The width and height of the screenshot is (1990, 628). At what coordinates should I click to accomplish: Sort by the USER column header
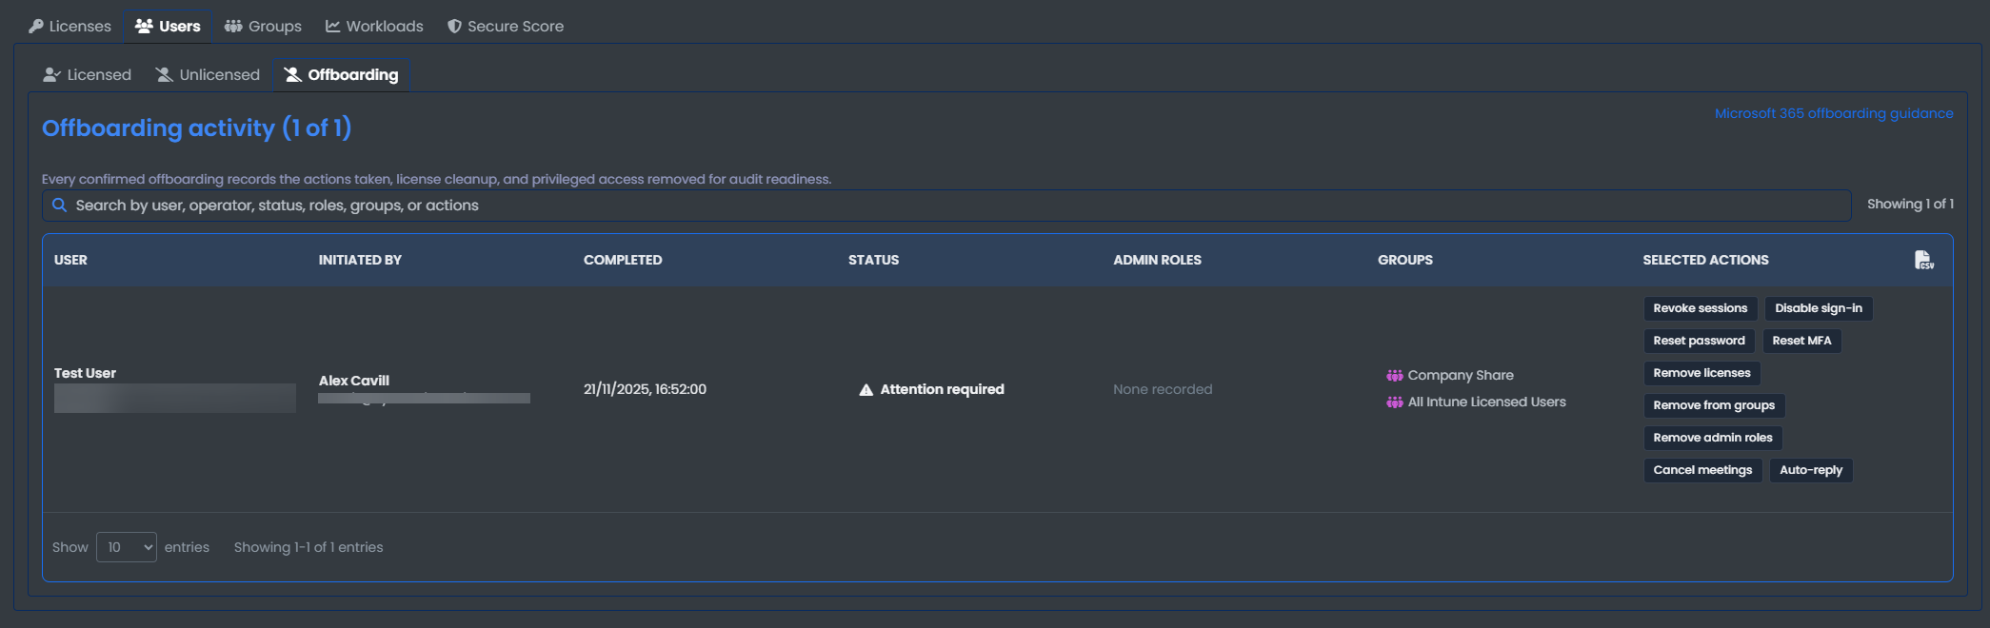[x=70, y=260]
